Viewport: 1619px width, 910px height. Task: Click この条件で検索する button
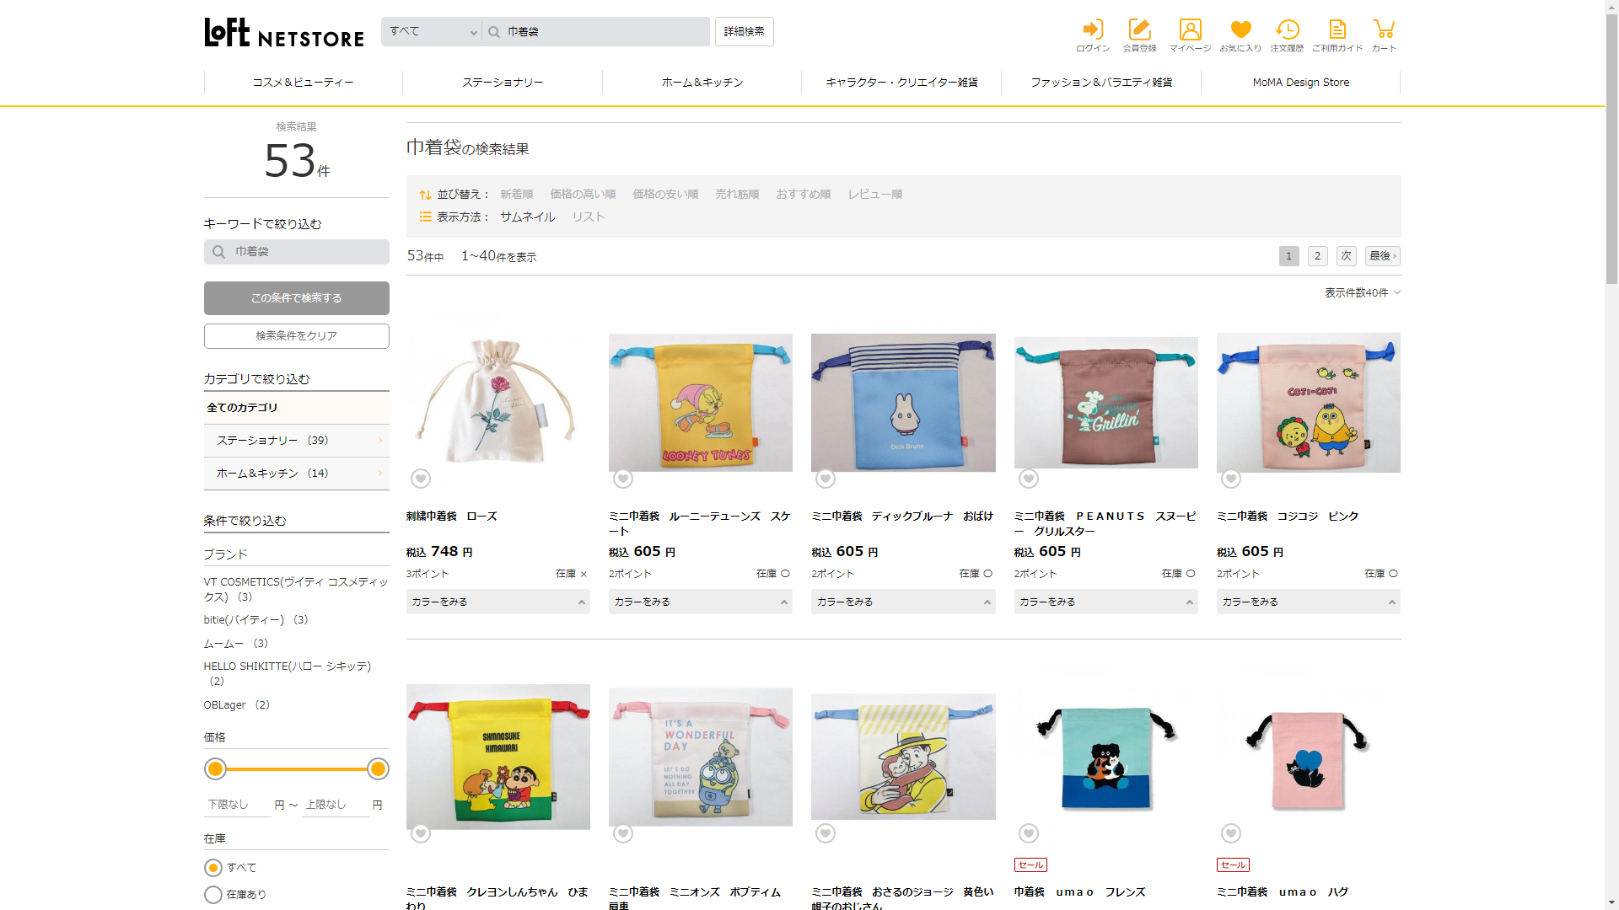pos(297,298)
